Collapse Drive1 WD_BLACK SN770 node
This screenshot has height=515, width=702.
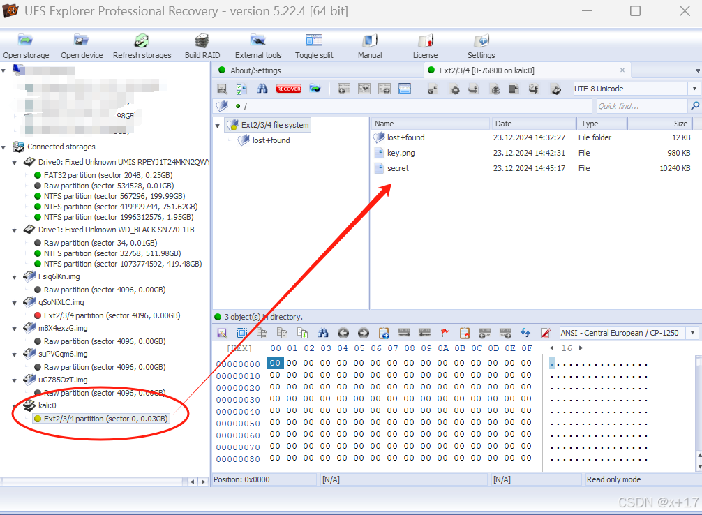point(15,230)
